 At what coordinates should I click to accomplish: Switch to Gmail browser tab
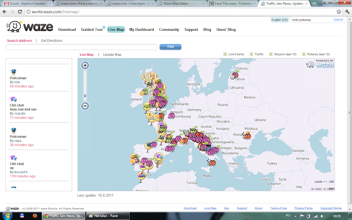[26, 4]
